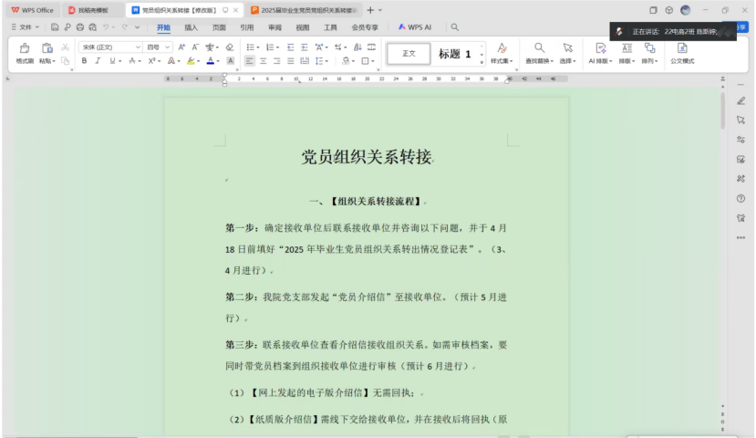Click the print icon in quick access bar
The image size is (756, 438).
point(79,27)
